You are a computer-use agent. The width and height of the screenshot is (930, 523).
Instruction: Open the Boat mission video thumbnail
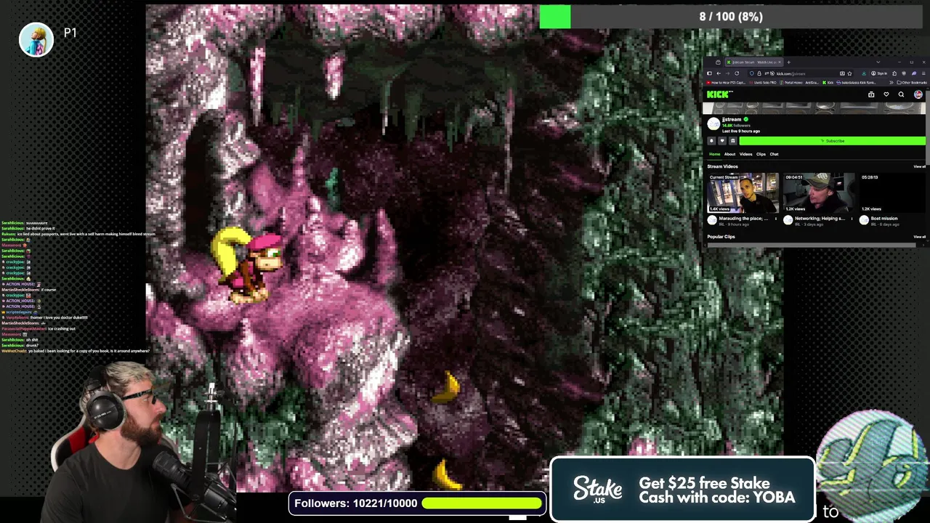[892, 192]
